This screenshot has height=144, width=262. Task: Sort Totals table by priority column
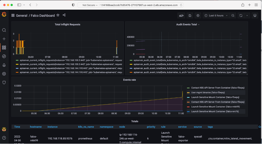click(x=151, y=127)
